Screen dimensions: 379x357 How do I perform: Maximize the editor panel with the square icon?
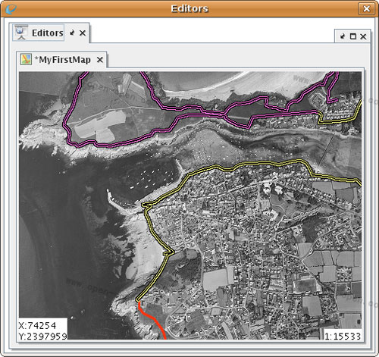[x=353, y=36]
